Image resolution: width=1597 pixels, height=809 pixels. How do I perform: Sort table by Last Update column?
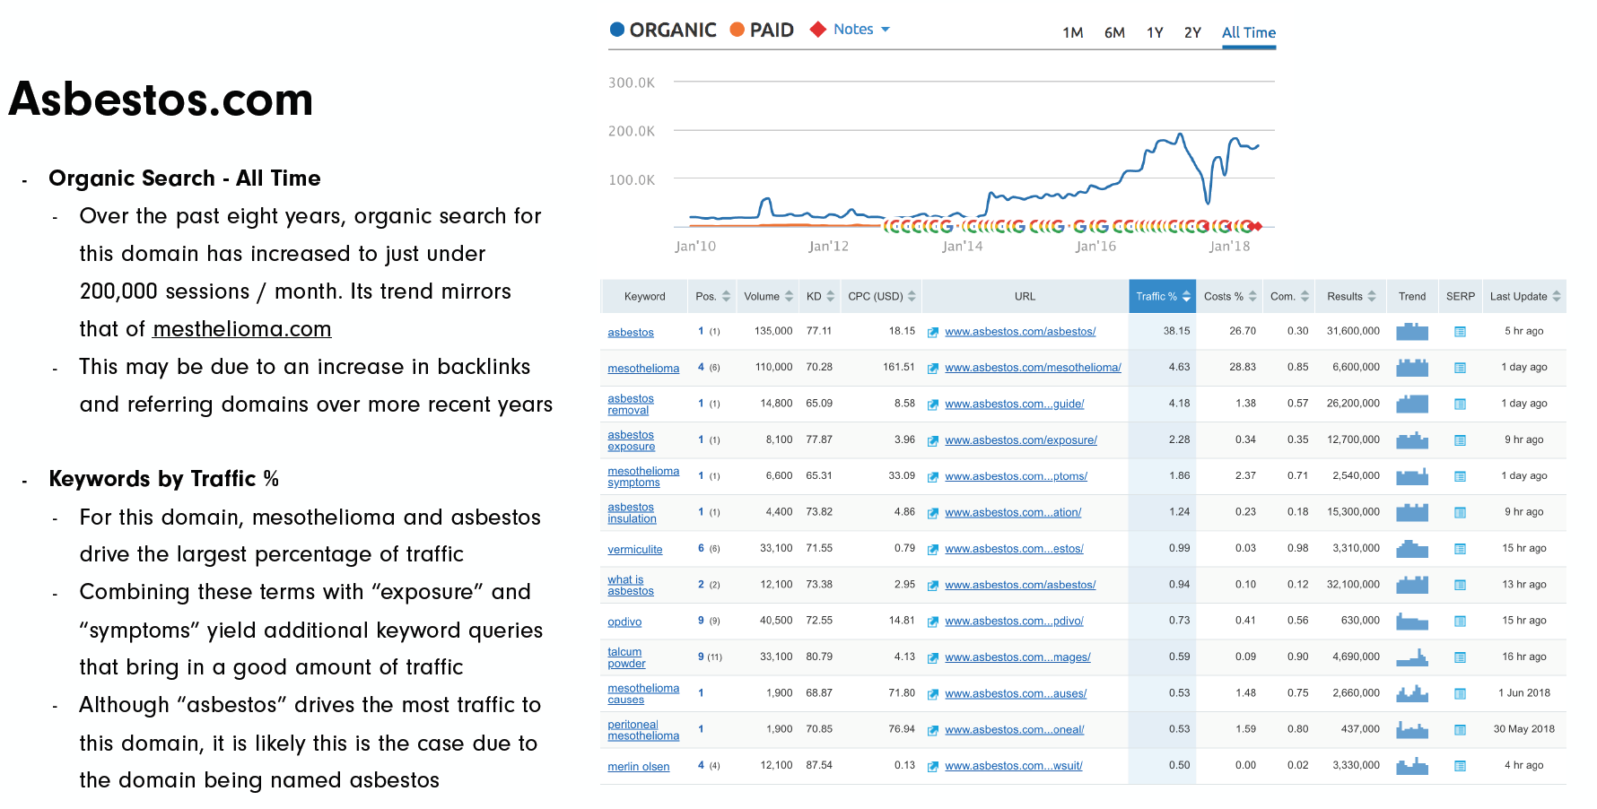pyautogui.click(x=1526, y=296)
